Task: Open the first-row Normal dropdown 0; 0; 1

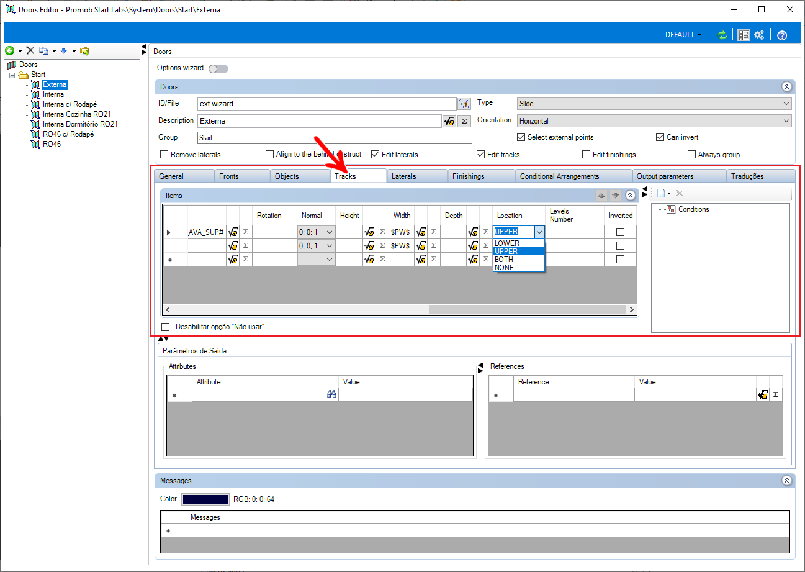Action: (x=330, y=232)
